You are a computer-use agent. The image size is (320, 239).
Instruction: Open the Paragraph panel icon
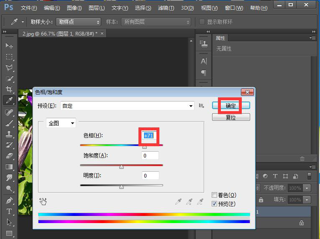pyautogui.click(x=204, y=73)
